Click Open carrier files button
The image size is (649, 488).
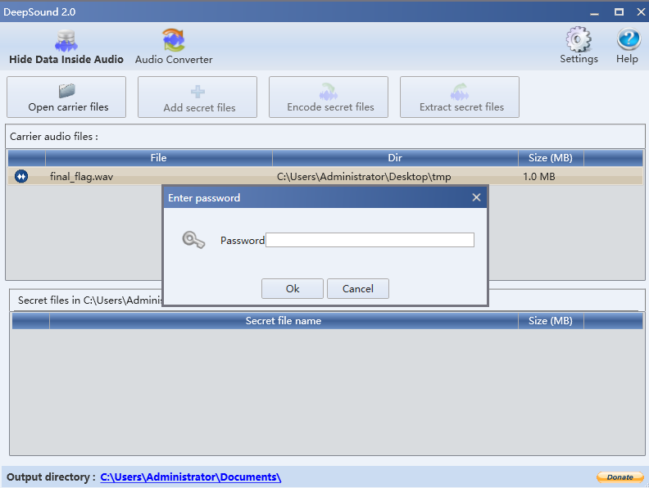point(66,97)
